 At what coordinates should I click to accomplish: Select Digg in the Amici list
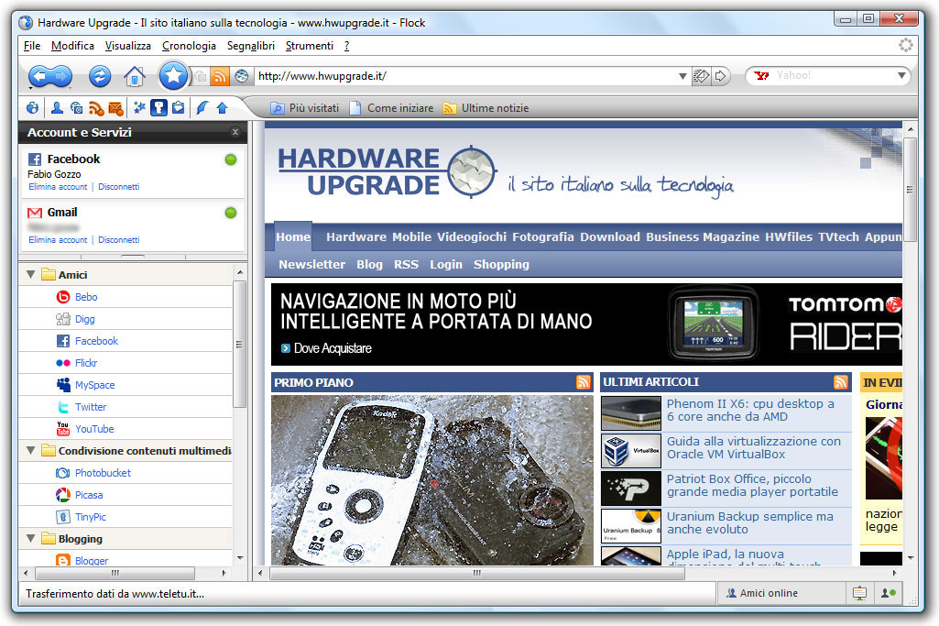pos(84,319)
